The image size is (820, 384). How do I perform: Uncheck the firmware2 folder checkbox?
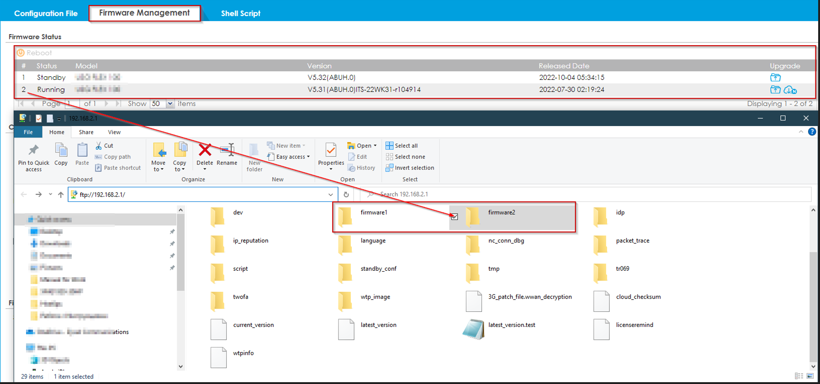pos(454,217)
